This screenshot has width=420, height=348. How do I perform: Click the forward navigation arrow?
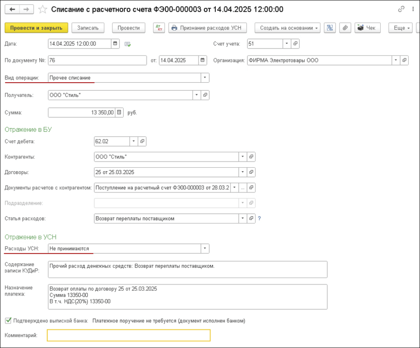26,9
